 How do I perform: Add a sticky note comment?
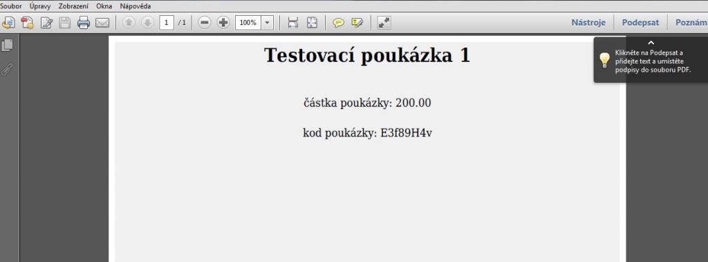pyautogui.click(x=338, y=23)
